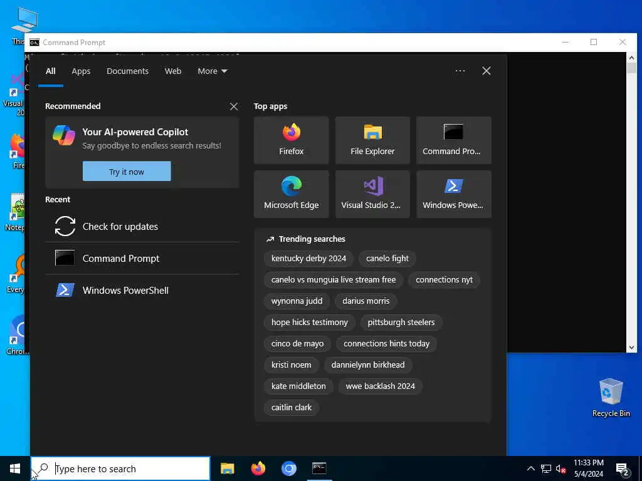The image size is (642, 481).
Task: Open Firefox from Top apps
Action: click(x=291, y=140)
